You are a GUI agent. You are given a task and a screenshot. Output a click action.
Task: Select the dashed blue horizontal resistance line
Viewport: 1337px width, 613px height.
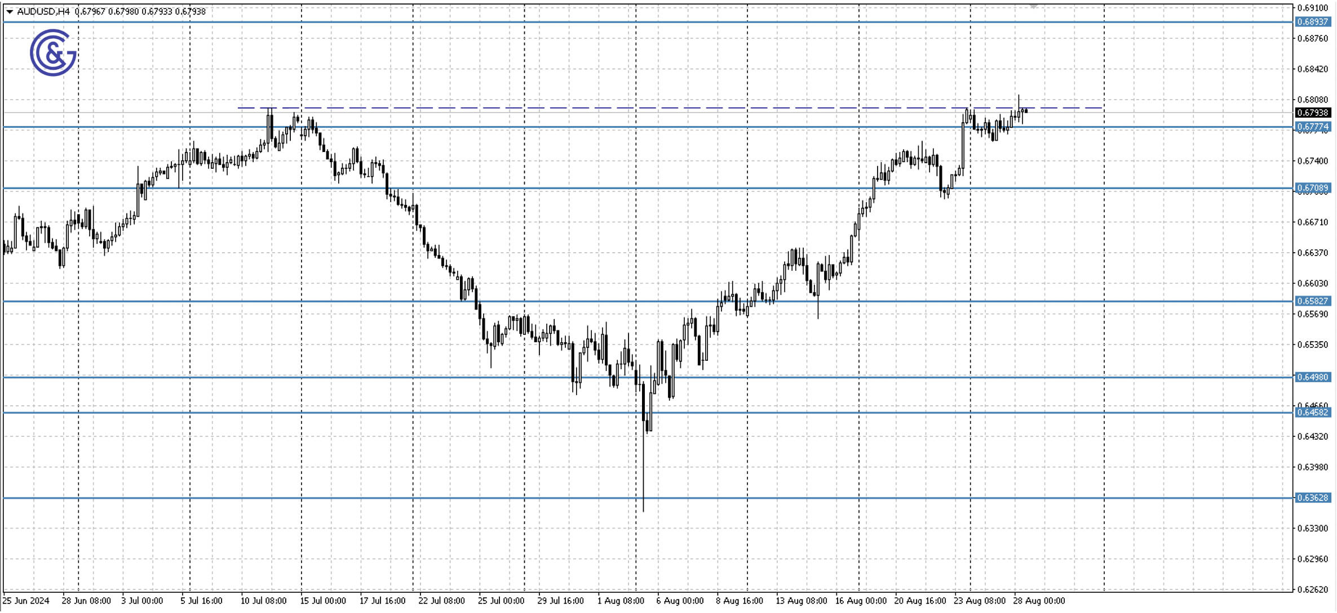[676, 108]
